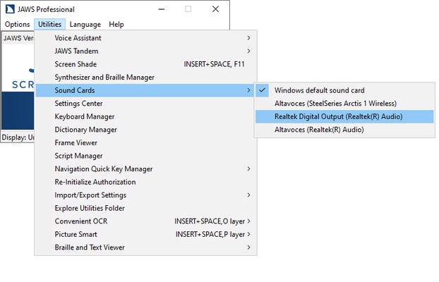Image resolution: width=439 pixels, height=282 pixels.
Task: Click Re-Initialize Authorization
Action: point(95,182)
